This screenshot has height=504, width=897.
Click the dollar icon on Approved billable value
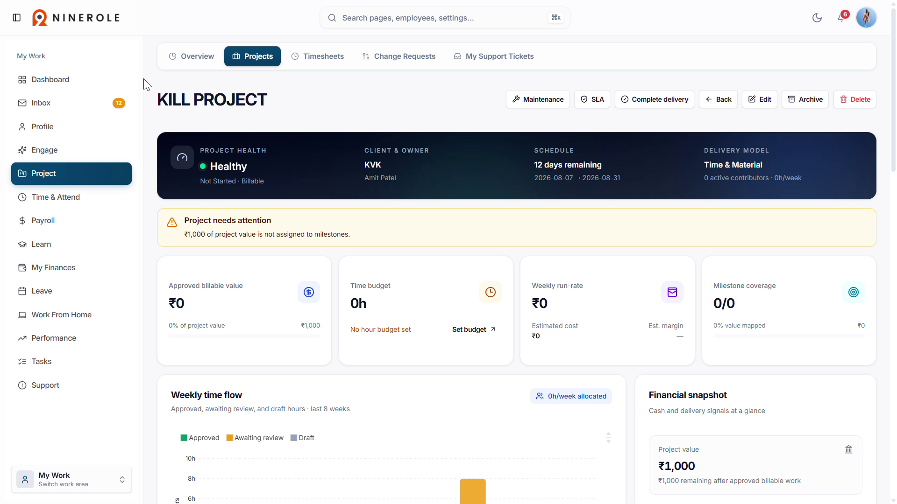309,292
